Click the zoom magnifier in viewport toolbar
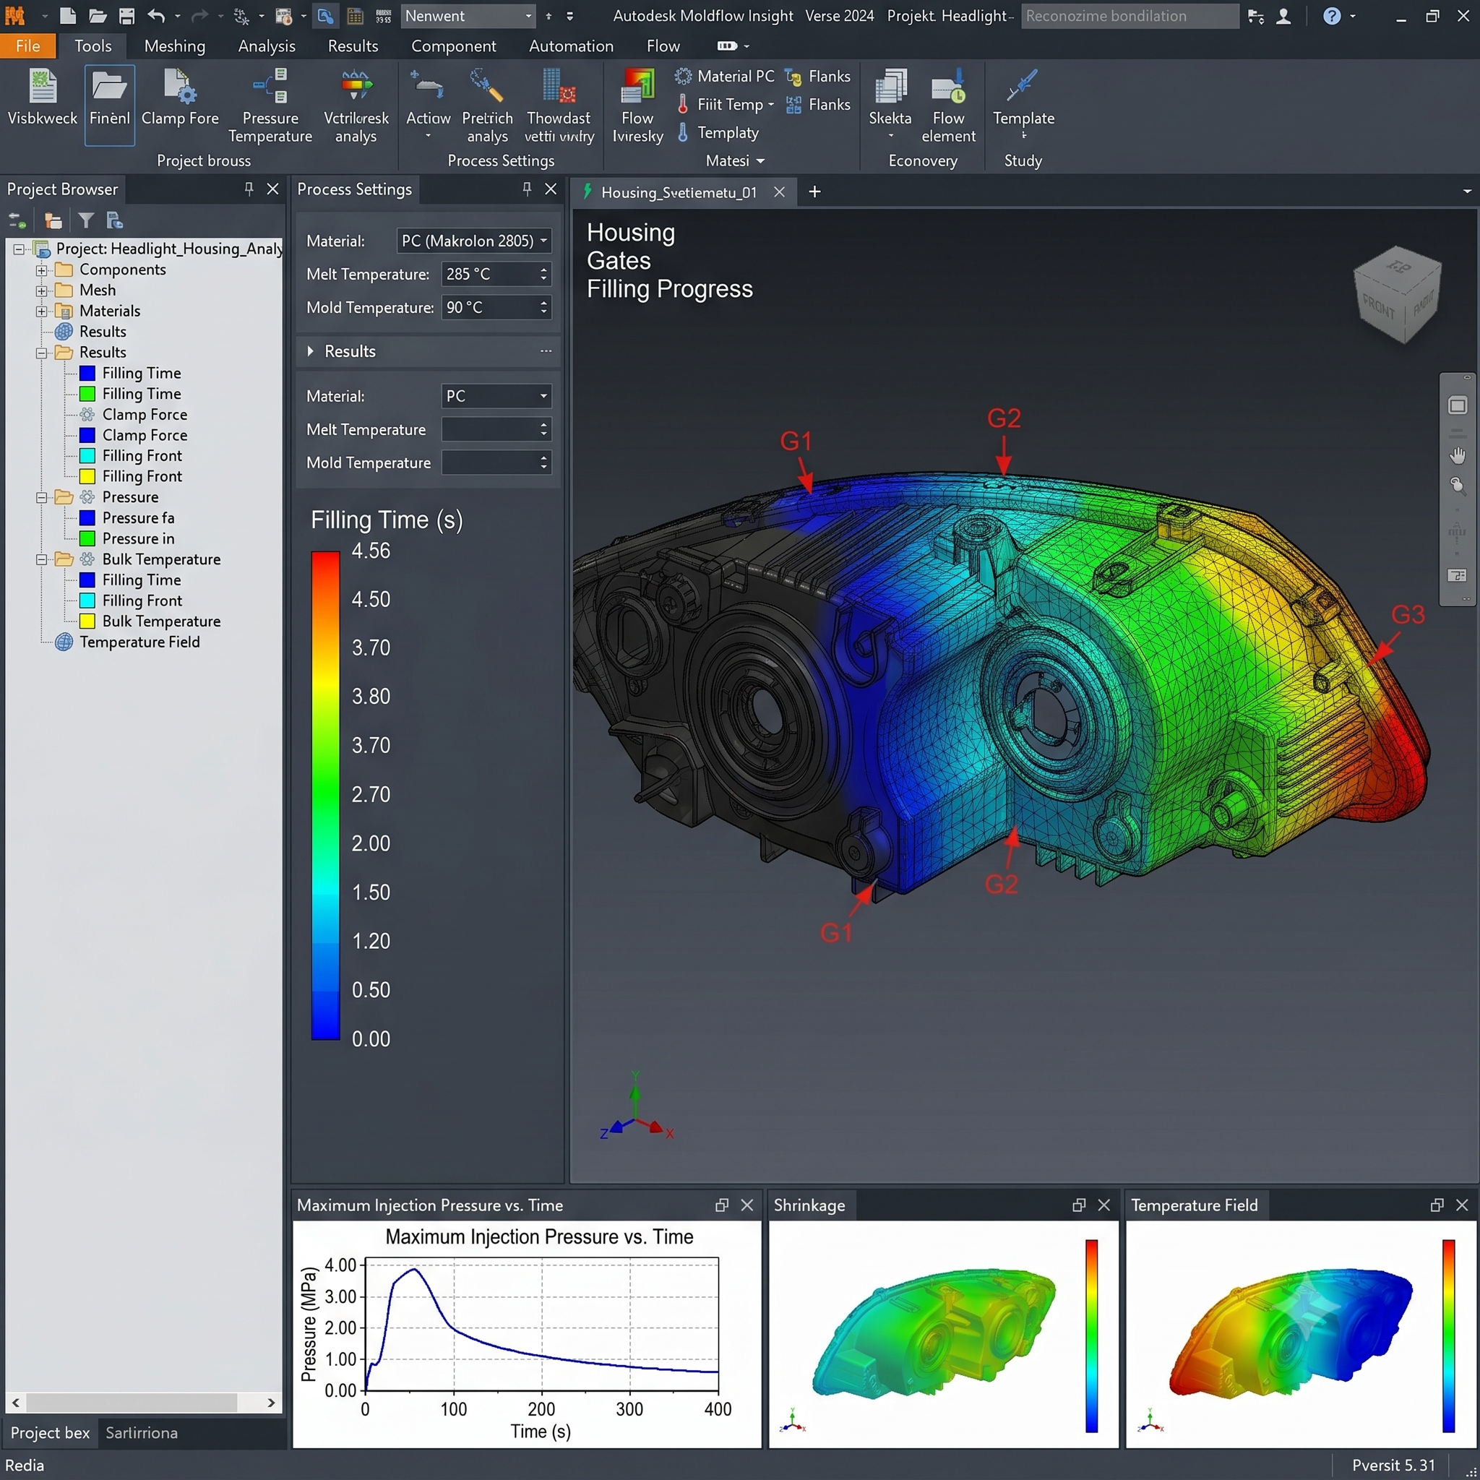This screenshot has height=1480, width=1480. point(1457,485)
